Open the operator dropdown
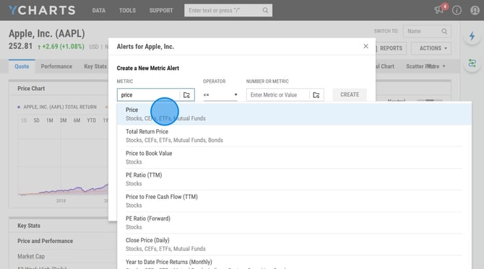 tap(220, 95)
